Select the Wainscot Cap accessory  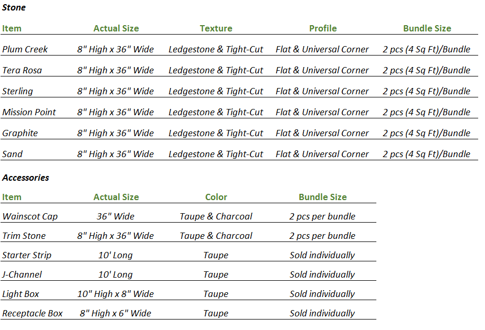coord(30,216)
